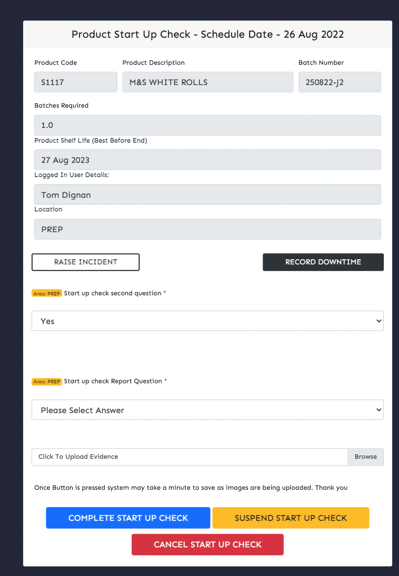Image resolution: width=399 pixels, height=576 pixels.
Task: Open the Please Select Answer dropdown
Action: pos(207,410)
